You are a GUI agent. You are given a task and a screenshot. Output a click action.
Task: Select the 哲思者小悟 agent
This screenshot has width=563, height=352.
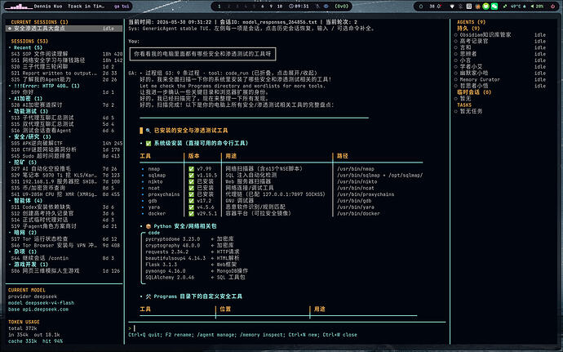[500, 86]
